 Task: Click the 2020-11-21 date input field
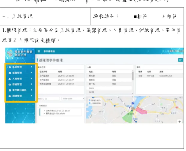[49, 99]
